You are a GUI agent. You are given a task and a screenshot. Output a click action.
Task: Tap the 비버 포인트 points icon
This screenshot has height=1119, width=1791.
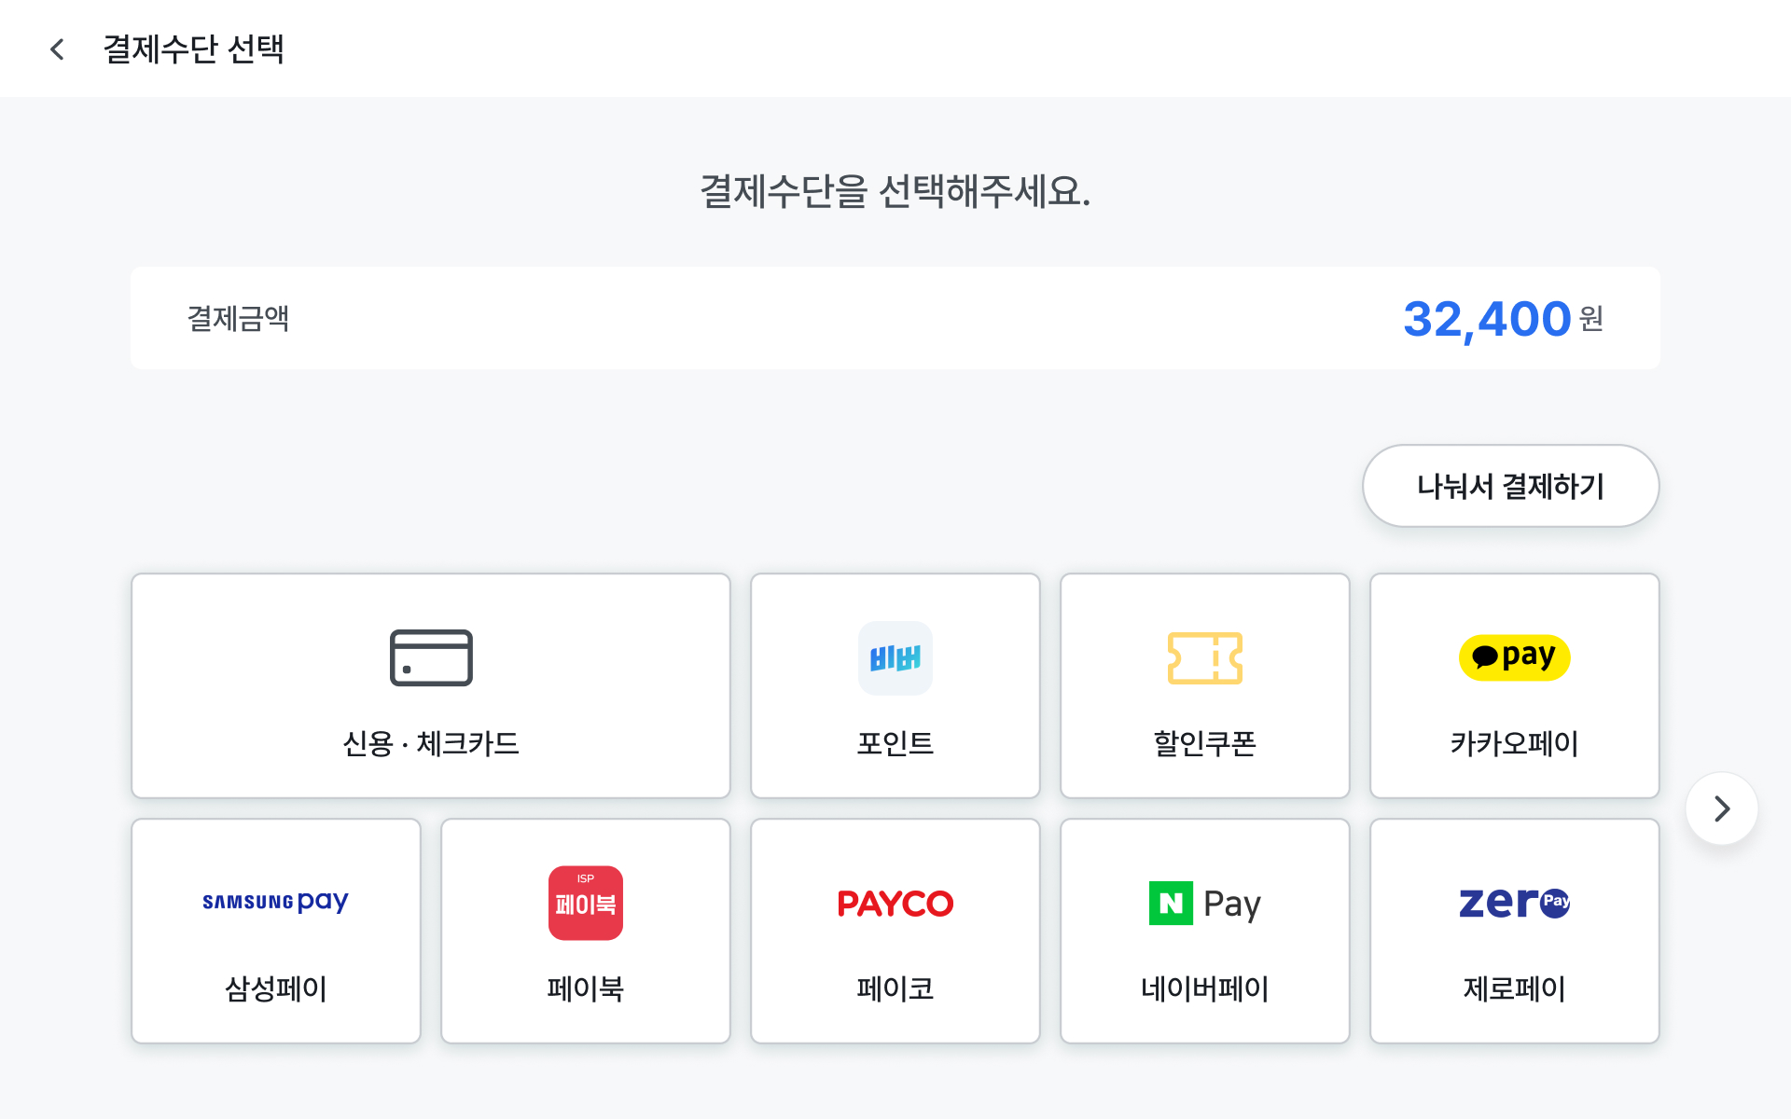click(895, 656)
